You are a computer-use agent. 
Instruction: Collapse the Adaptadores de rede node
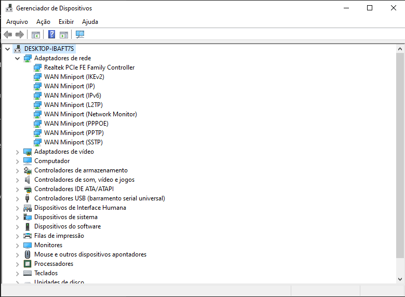click(x=17, y=58)
